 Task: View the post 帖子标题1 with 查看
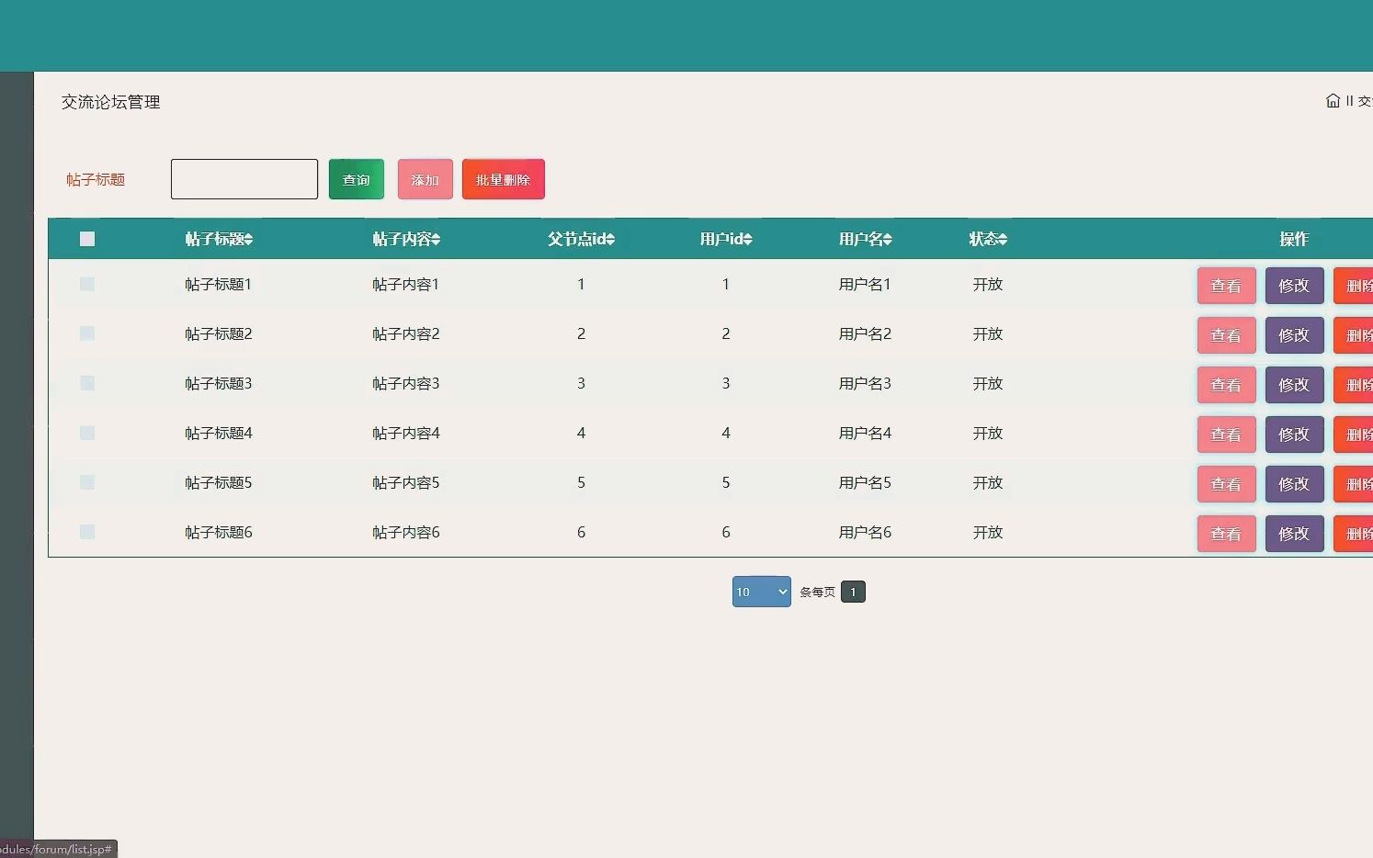(x=1227, y=286)
